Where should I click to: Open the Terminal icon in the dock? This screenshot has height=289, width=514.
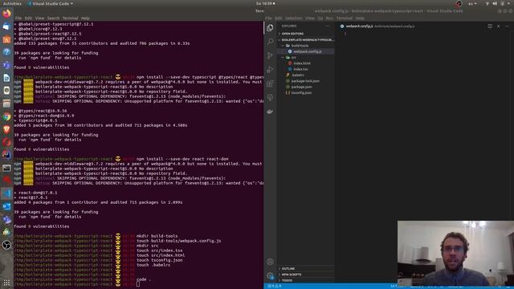click(x=6, y=168)
